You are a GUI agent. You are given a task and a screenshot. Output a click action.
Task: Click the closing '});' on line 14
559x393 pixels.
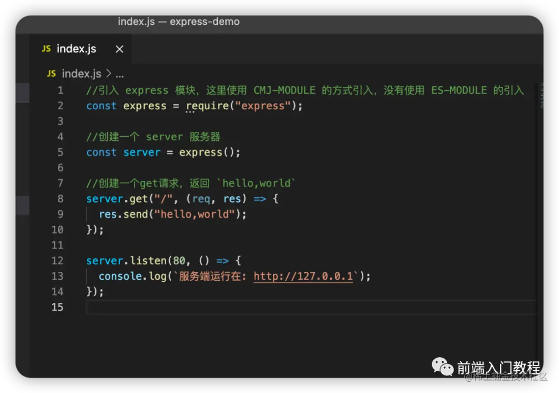click(95, 292)
